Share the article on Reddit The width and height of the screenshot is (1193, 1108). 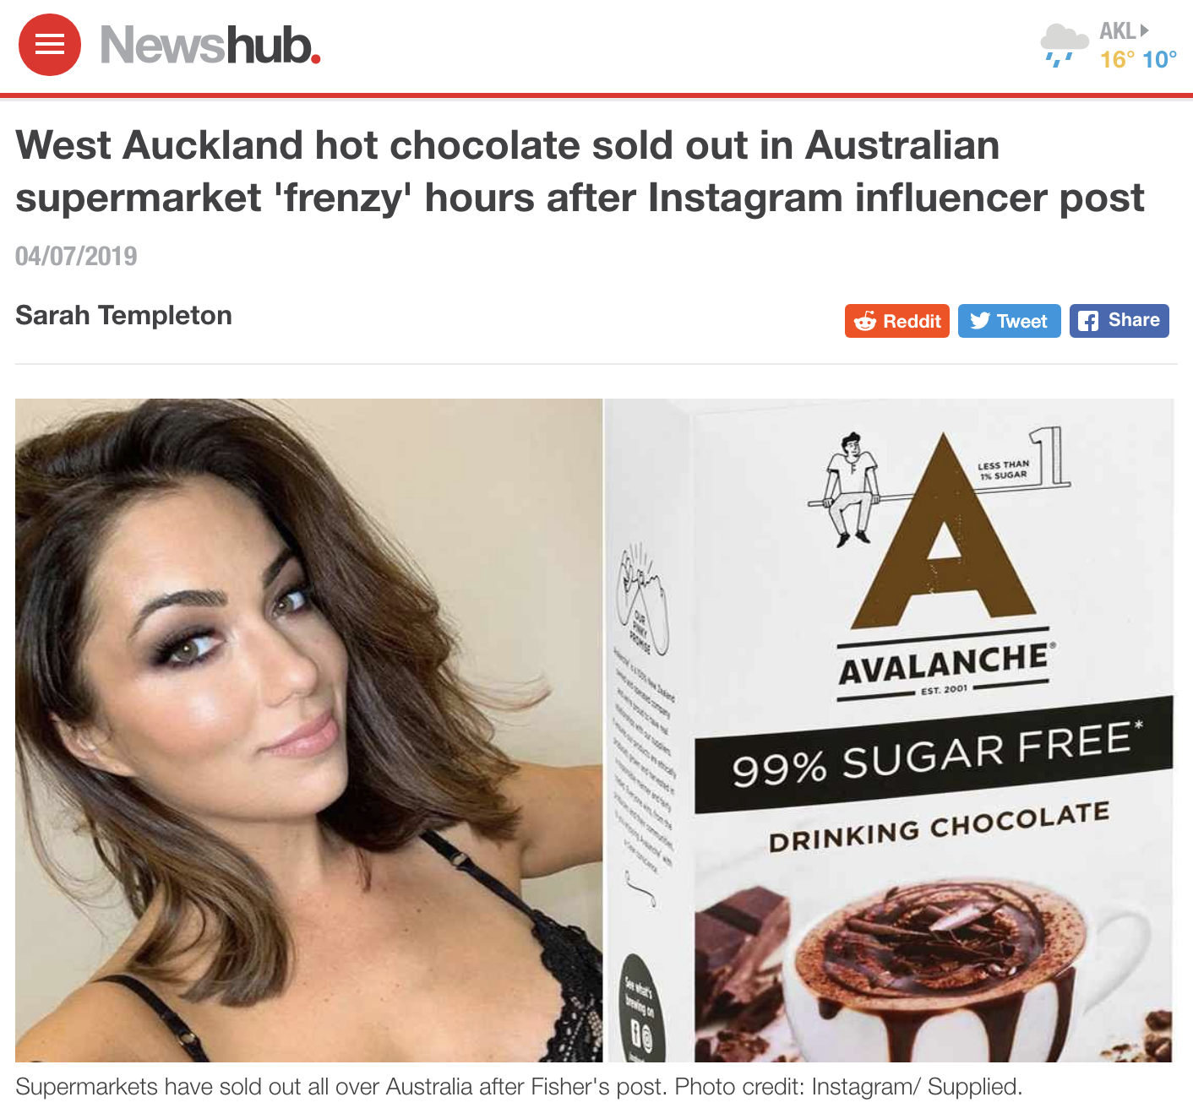click(897, 321)
